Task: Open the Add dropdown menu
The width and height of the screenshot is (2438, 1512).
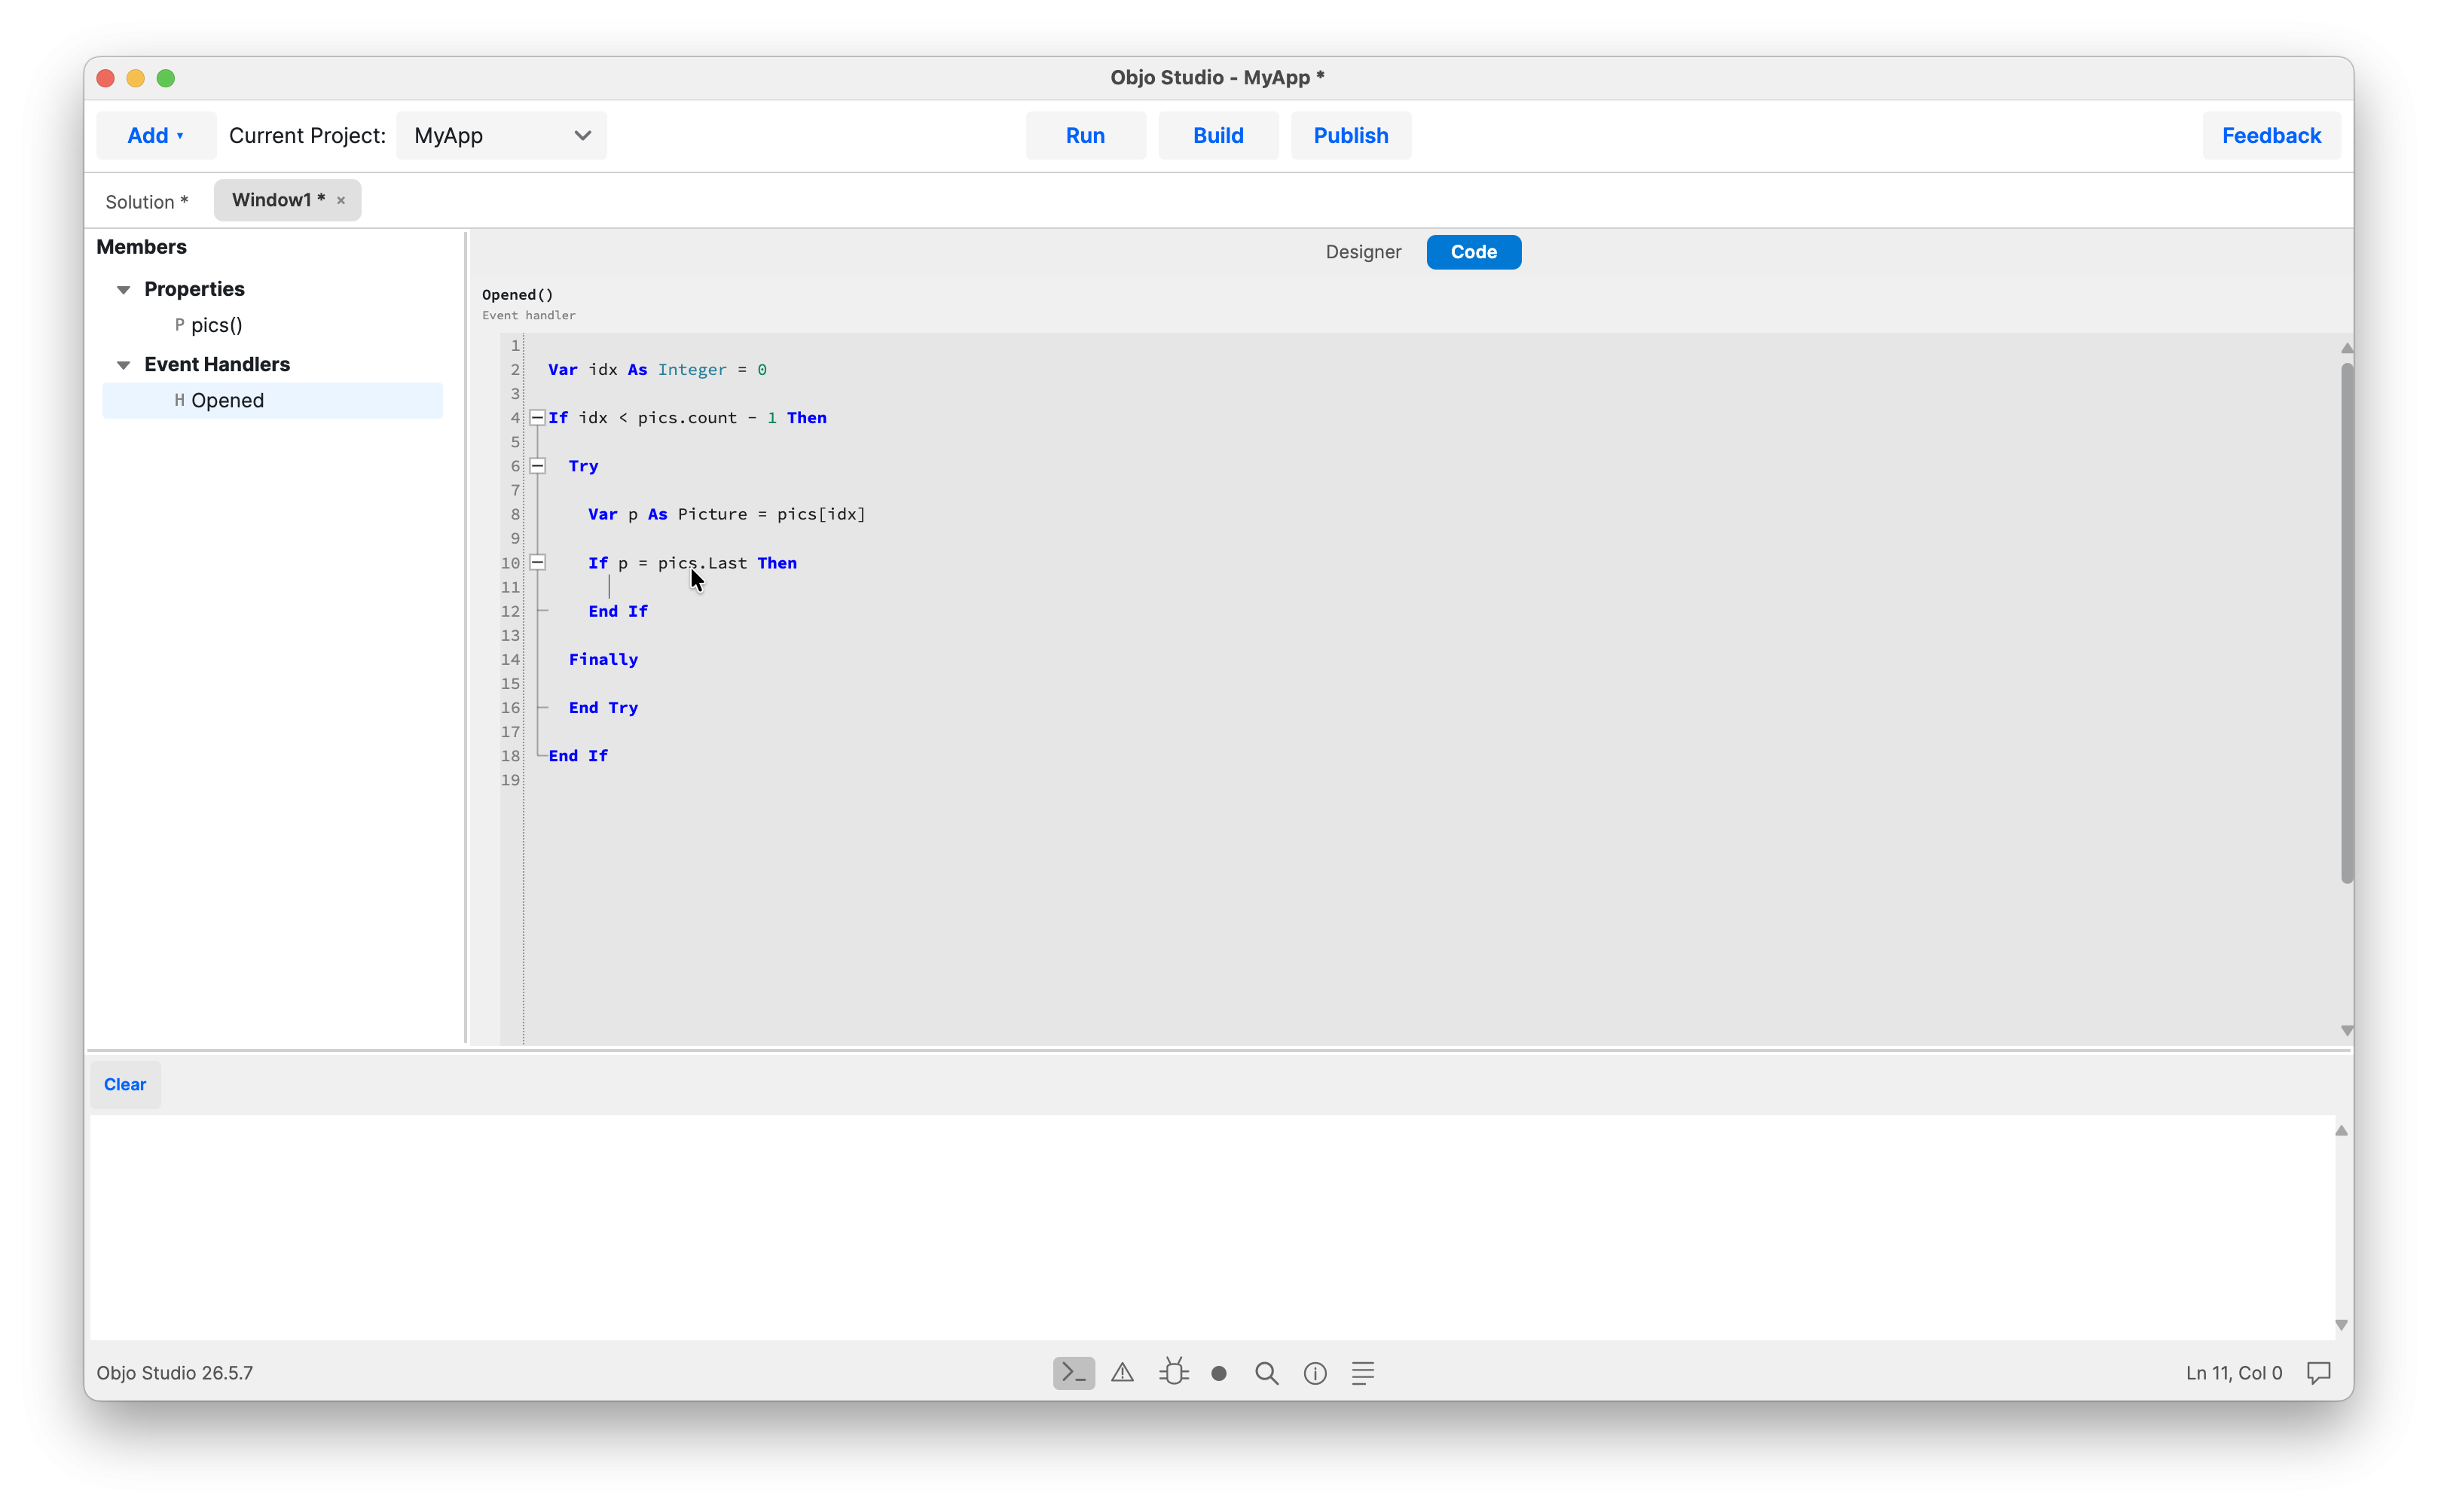Action: (x=155, y=135)
